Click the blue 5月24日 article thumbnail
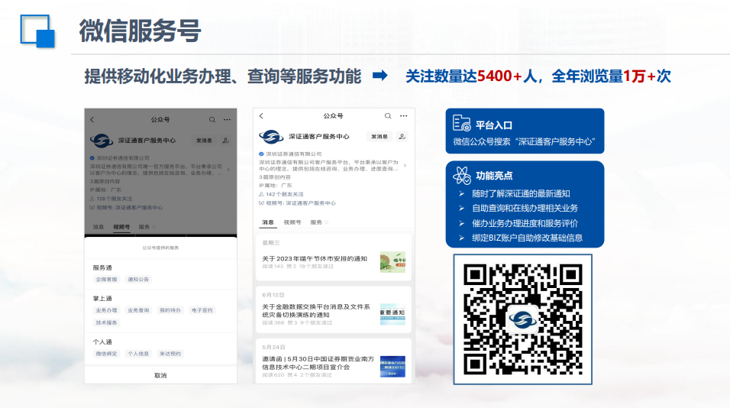 coord(392,367)
